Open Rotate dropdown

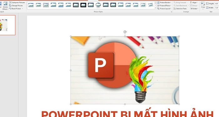(194, 9)
